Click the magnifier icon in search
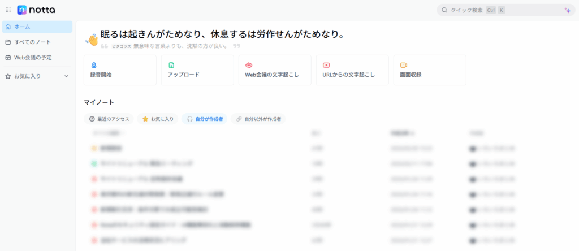The height and width of the screenshot is (251, 579). tap(444, 10)
